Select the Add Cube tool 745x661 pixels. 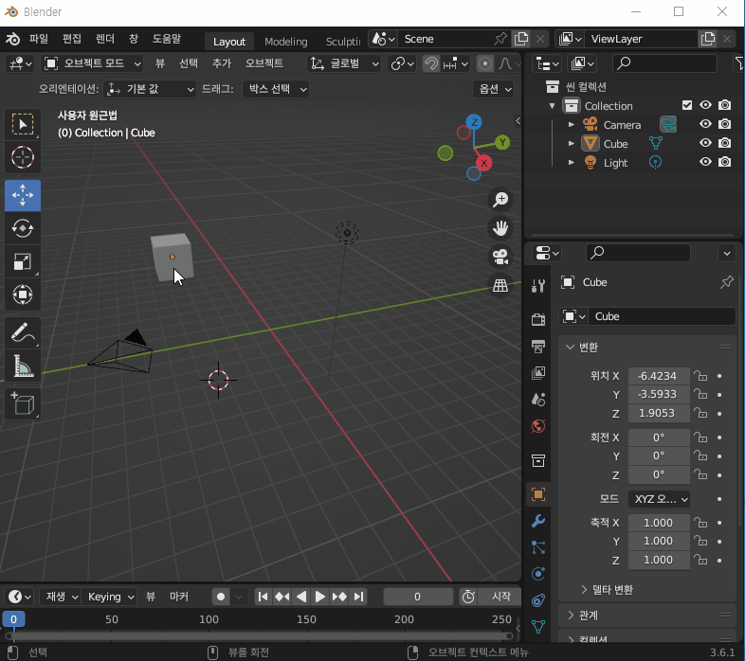coord(23,404)
